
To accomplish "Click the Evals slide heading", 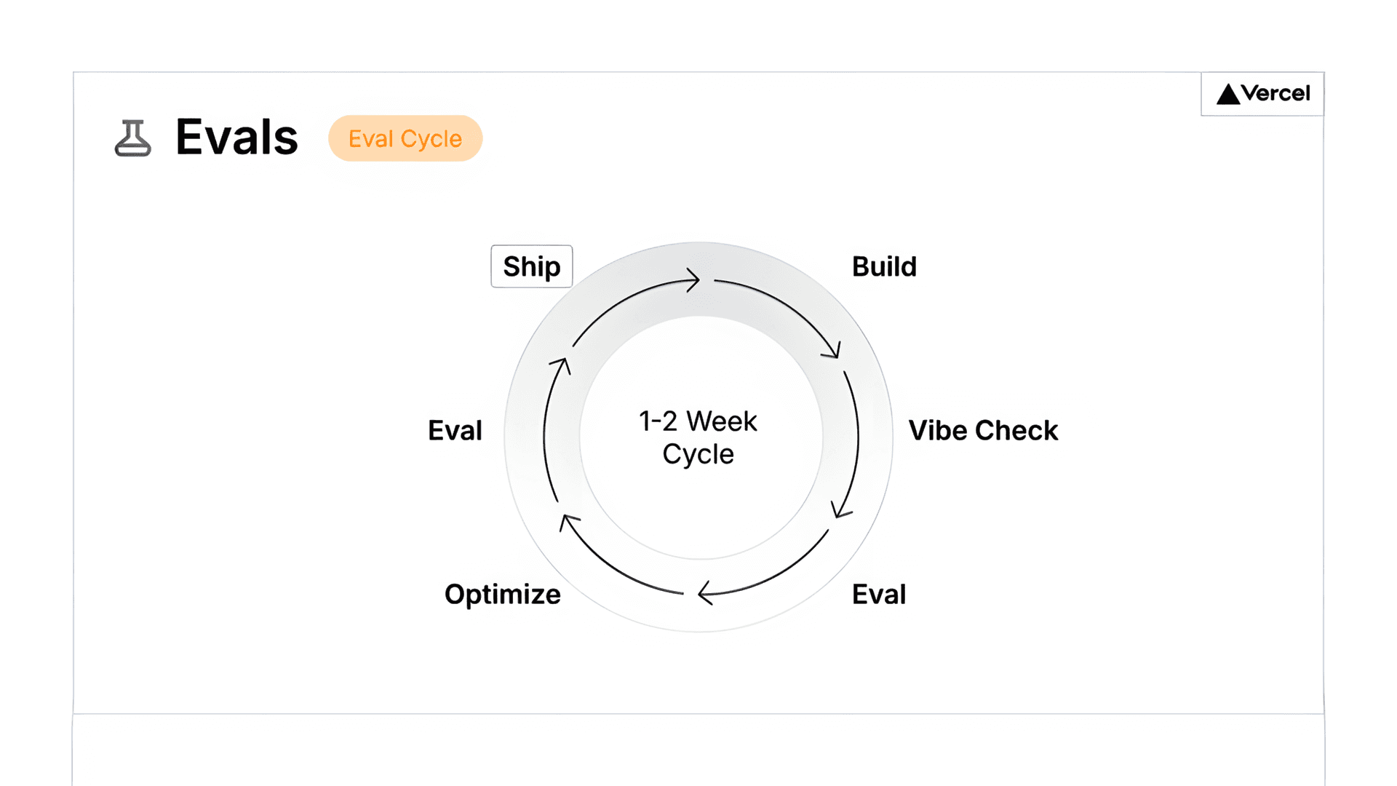I will (x=236, y=137).
